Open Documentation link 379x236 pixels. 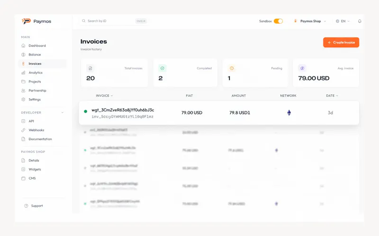(x=42, y=139)
